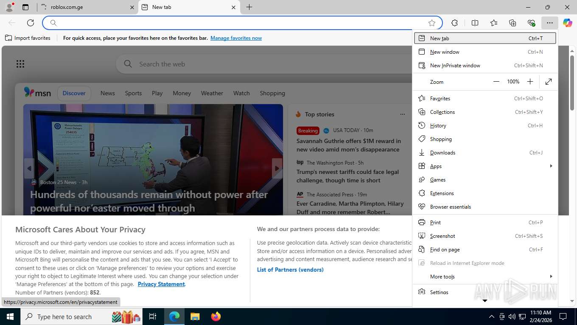Open the Weather tab

pos(212,93)
